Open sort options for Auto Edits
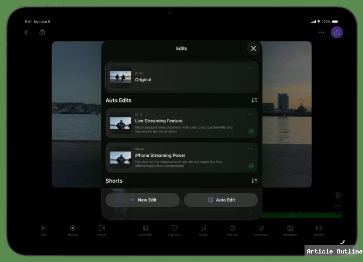Viewport: 363px width, 262px height. 254,100
